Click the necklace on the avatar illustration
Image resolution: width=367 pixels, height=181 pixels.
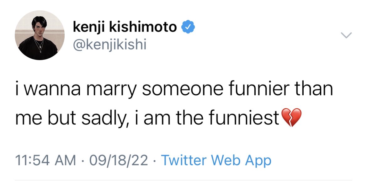coord(39,45)
